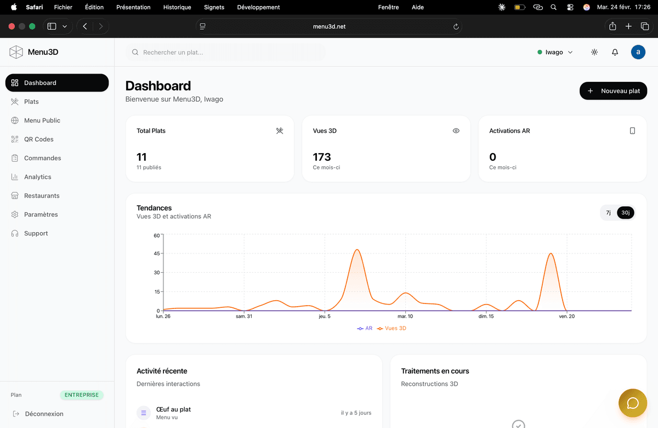This screenshot has height=428, width=658.
Task: Toggle AR legend color marker
Action: 360,328
